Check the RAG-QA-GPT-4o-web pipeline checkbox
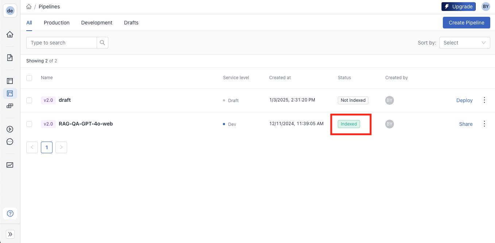This screenshot has height=243, width=495. (29, 124)
